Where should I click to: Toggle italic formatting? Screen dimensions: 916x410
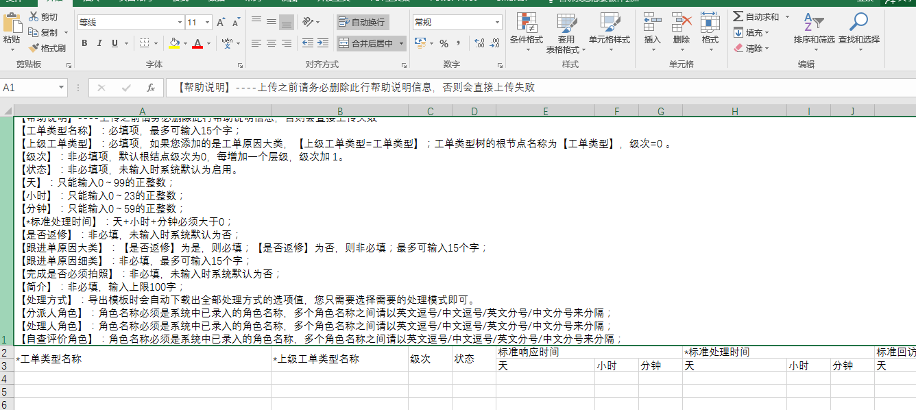pos(99,43)
